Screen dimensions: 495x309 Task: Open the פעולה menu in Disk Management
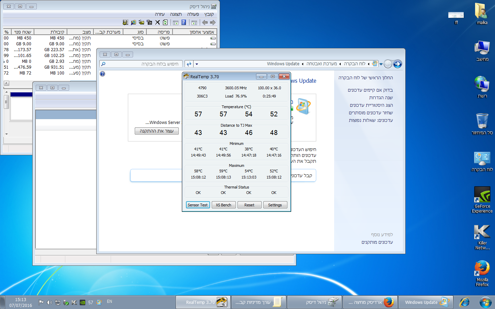pos(193,14)
